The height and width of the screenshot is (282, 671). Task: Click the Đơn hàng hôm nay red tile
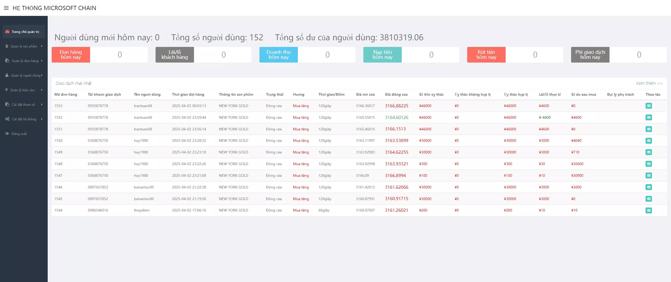point(71,55)
